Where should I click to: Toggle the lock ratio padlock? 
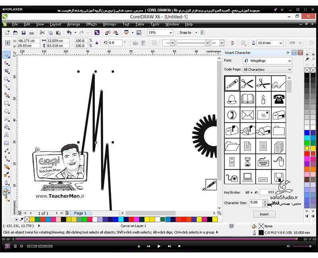[x=97, y=43]
